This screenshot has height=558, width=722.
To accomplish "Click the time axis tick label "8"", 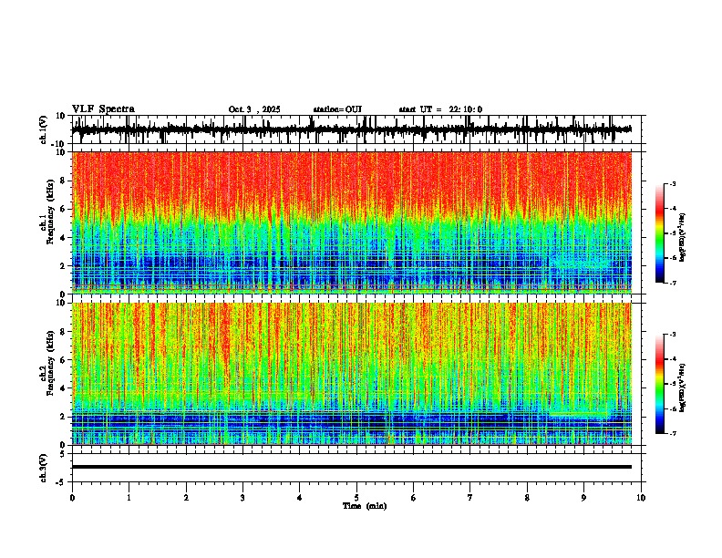I will coord(527,498).
